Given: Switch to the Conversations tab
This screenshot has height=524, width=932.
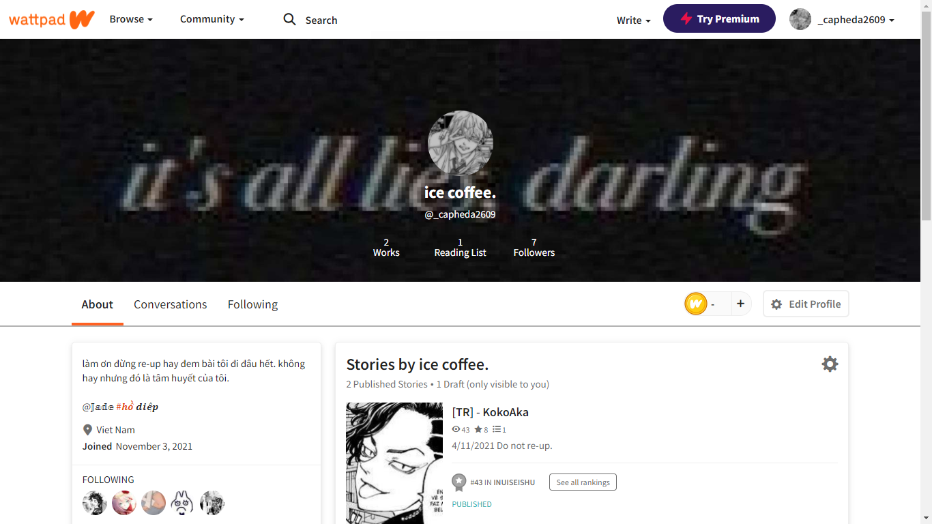Looking at the screenshot, I should tap(170, 304).
